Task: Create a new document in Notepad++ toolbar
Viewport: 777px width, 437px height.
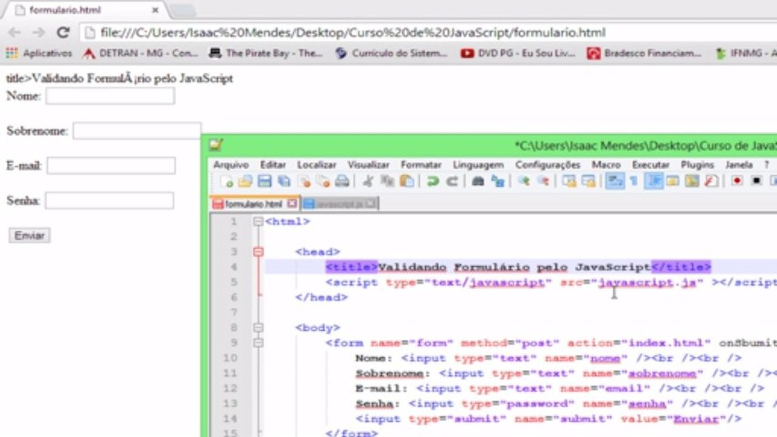Action: [x=227, y=181]
